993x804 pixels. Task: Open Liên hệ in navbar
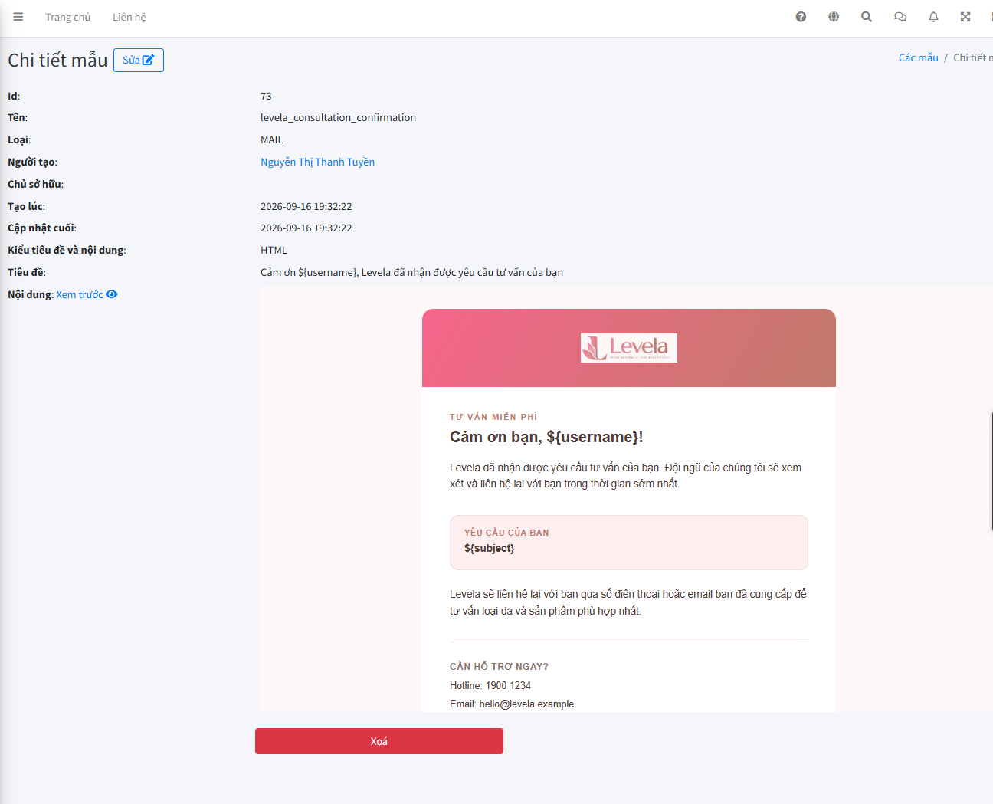click(129, 17)
